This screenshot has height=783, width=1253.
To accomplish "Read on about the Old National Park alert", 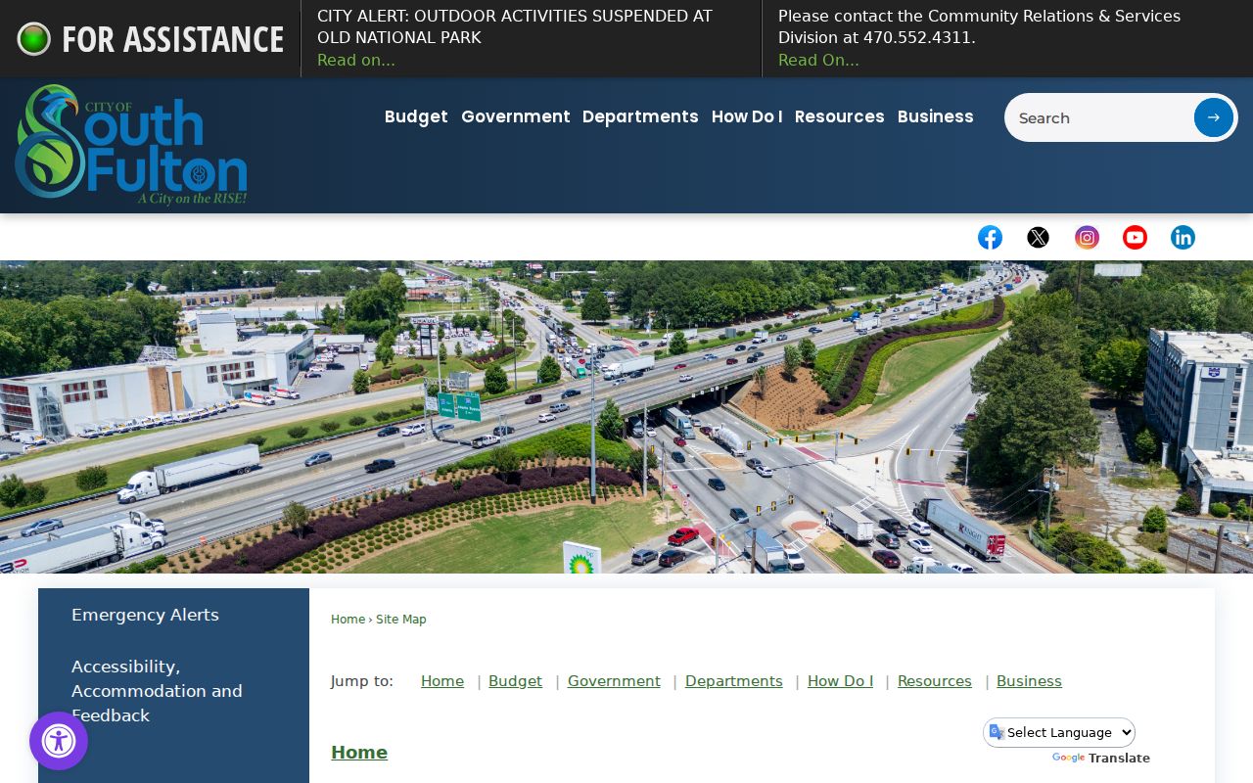I will click(356, 61).
